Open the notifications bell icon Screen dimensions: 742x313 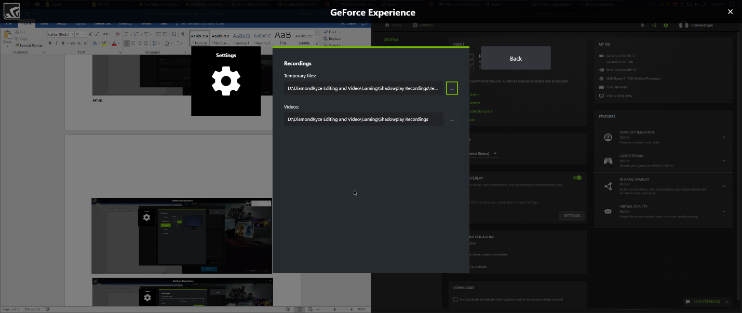(642, 25)
